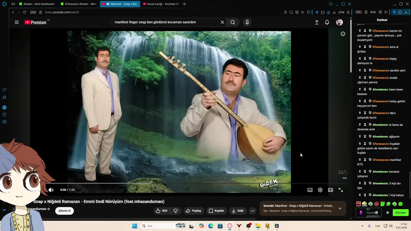Image resolution: width=411 pixels, height=231 pixels.
Task: Open a new browser tab with plus
Action: (184, 4)
